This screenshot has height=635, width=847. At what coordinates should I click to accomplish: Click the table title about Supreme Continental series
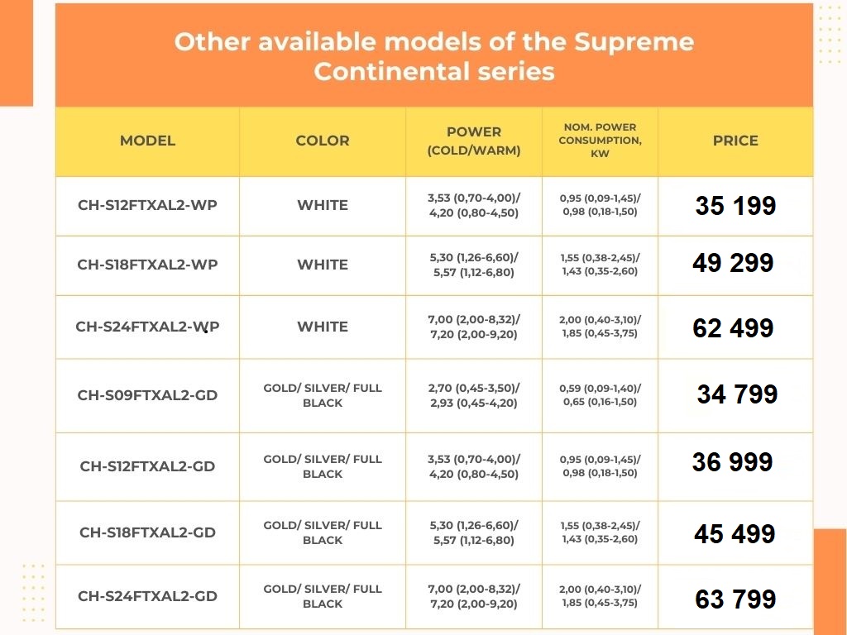[x=433, y=56]
